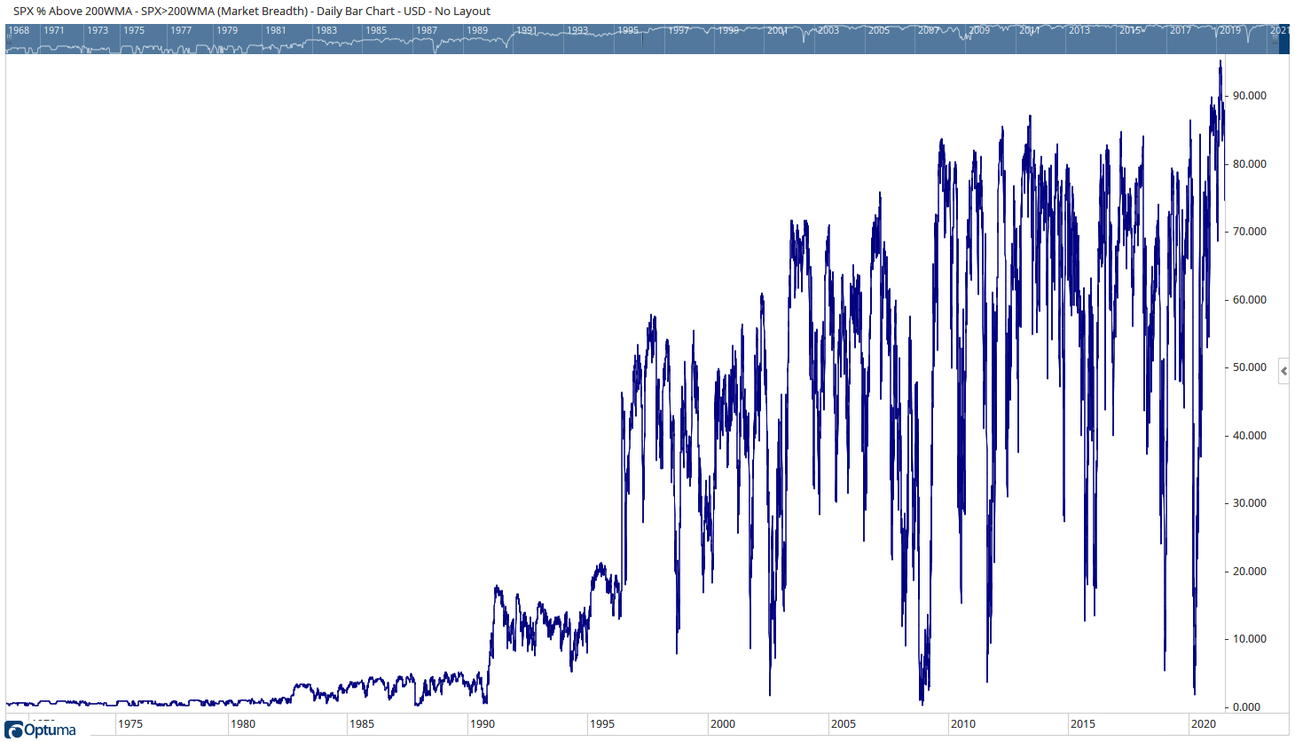Click 1990 on the bottom date axis
Screen dimensions: 1295x742
click(483, 724)
